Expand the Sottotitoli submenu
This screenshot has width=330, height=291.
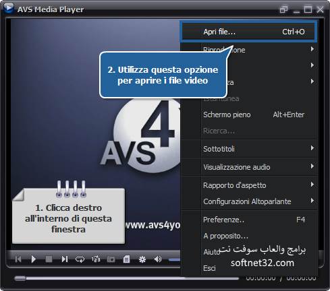click(x=249, y=149)
